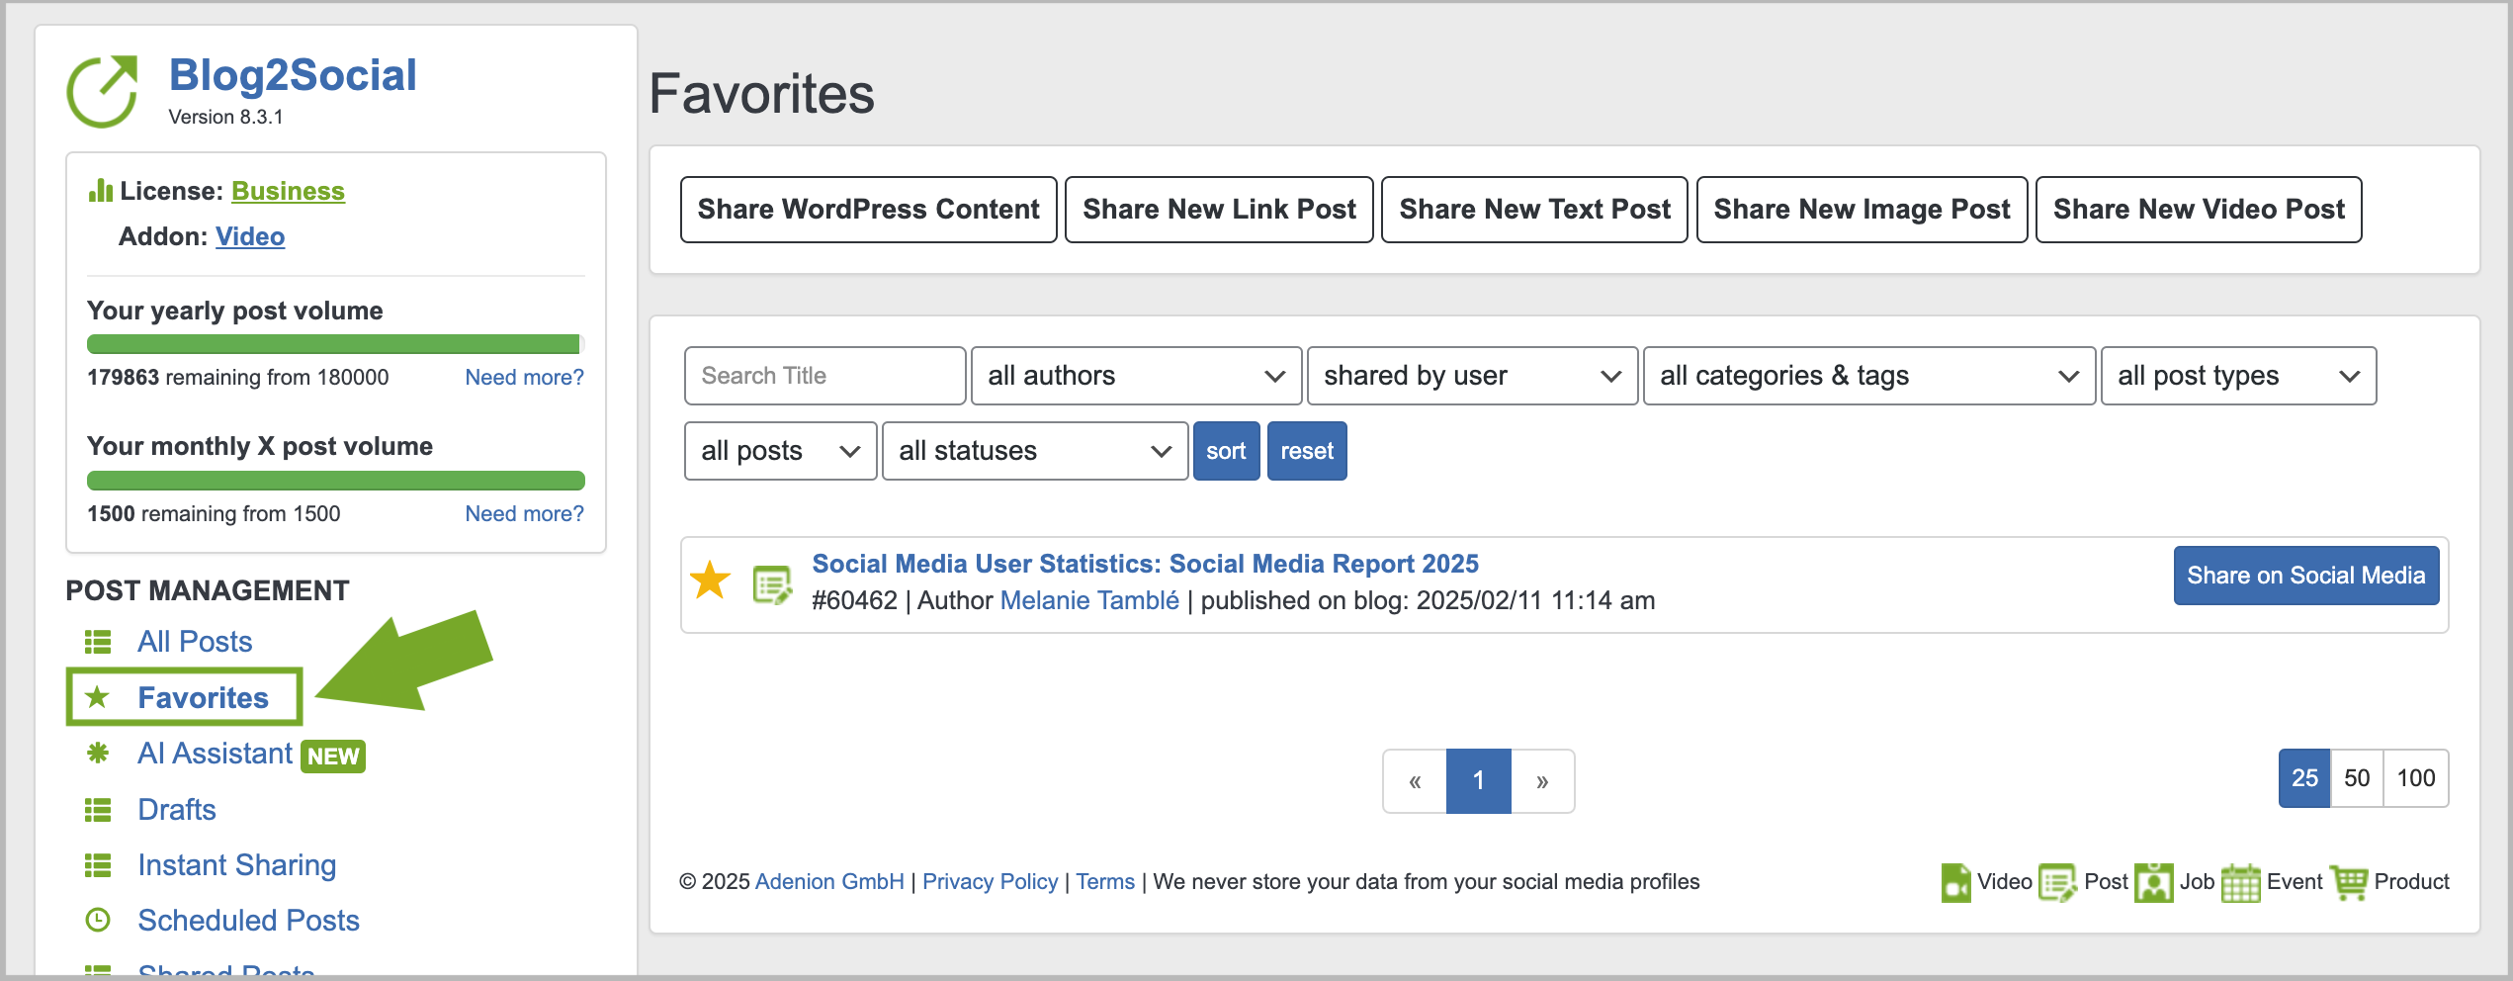Show 50 posts per page
2513x981 pixels.
point(2357,778)
